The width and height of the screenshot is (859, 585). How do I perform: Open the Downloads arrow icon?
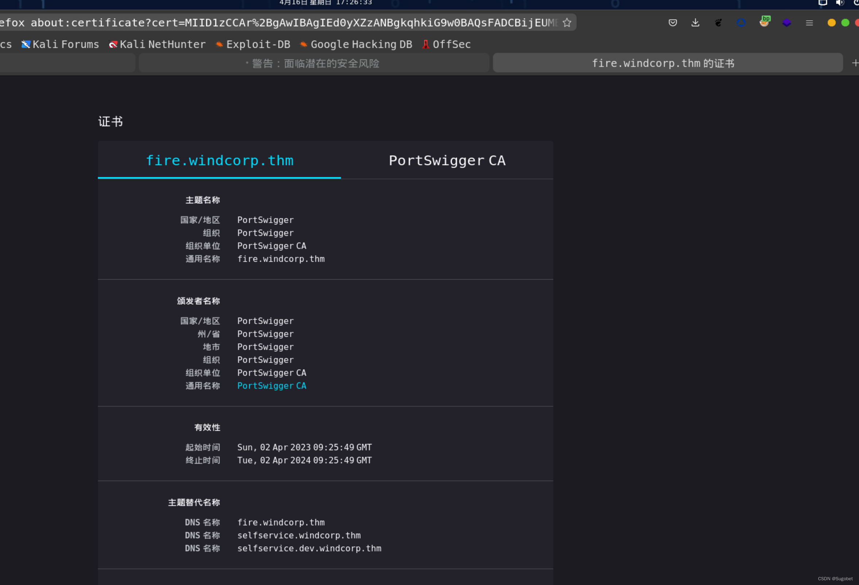click(x=695, y=23)
